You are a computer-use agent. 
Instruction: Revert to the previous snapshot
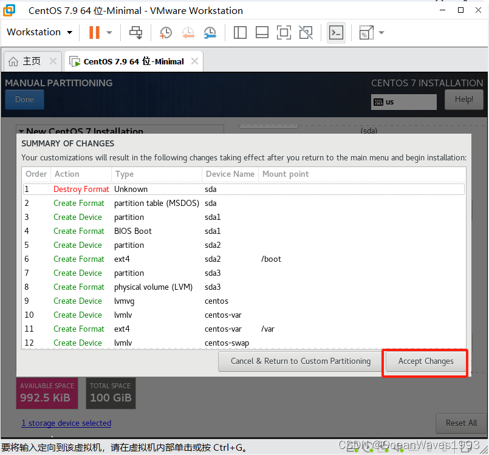[x=188, y=32]
